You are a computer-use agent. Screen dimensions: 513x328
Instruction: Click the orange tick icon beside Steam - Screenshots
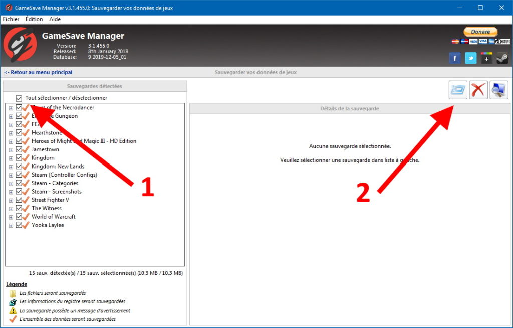pos(26,192)
